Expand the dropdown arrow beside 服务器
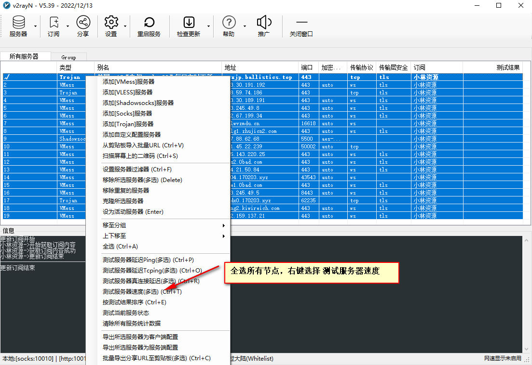 [35, 26]
